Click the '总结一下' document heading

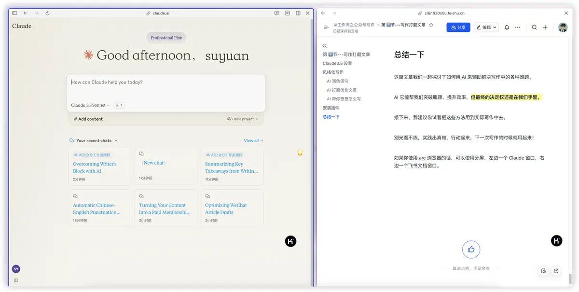click(x=409, y=55)
